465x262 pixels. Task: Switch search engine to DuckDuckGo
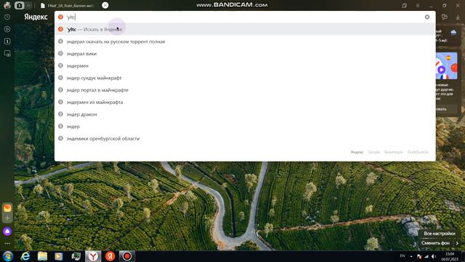tap(418, 152)
